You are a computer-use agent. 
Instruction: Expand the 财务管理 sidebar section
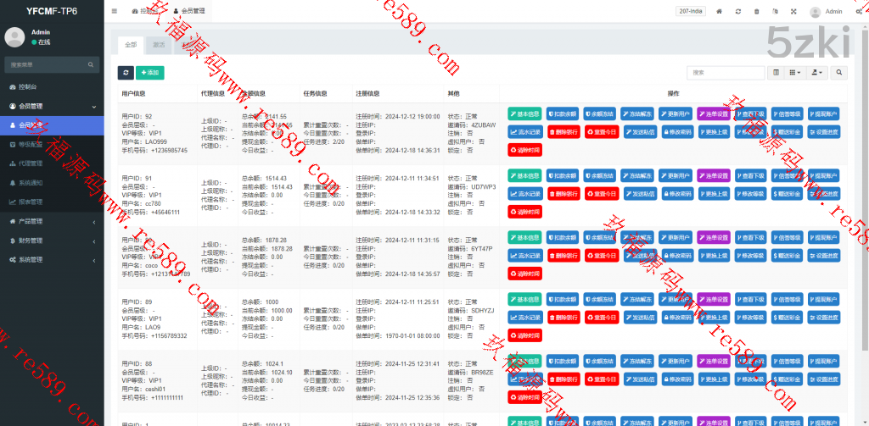point(52,241)
